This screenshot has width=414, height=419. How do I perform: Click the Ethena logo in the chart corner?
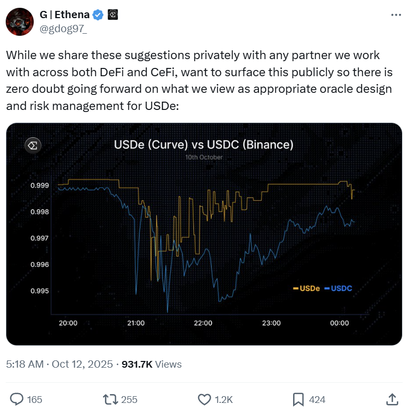coord(32,145)
